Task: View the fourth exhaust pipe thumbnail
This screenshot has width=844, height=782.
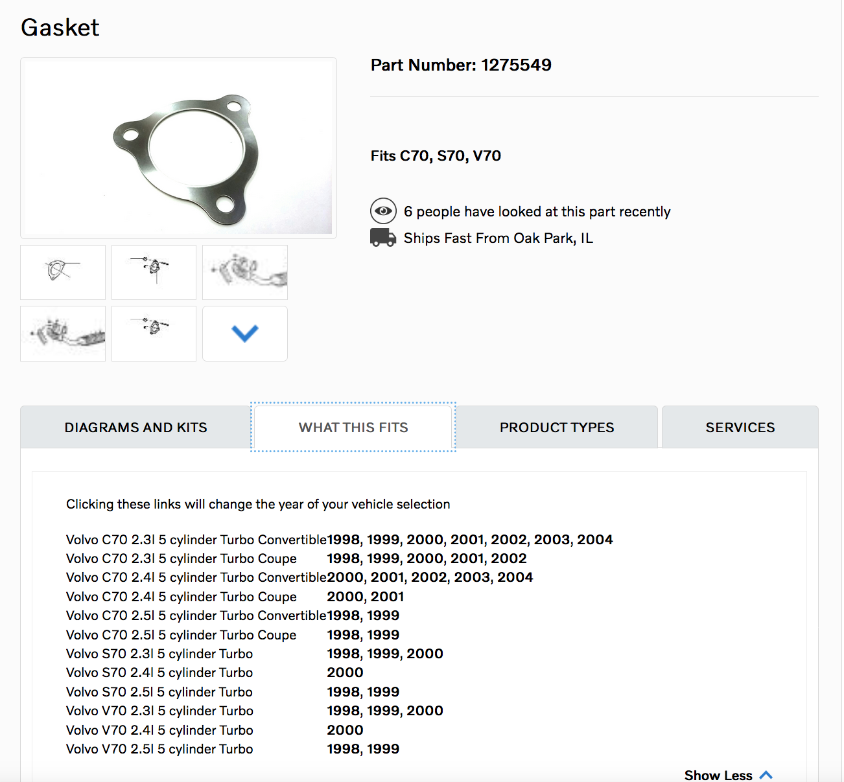Action: tap(63, 334)
